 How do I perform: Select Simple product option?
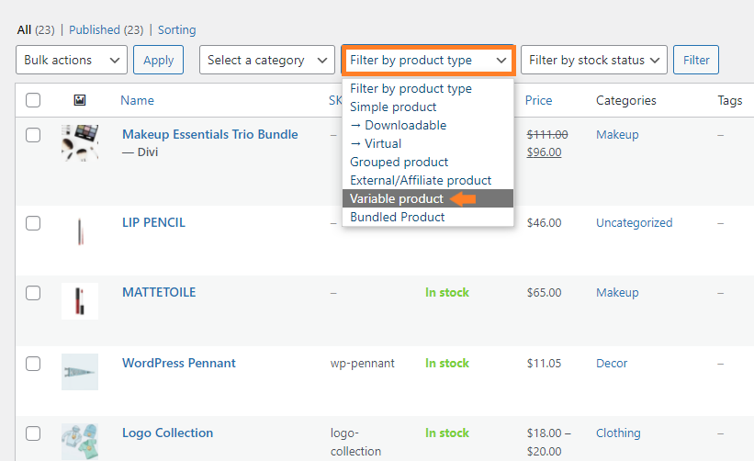pyautogui.click(x=428, y=107)
